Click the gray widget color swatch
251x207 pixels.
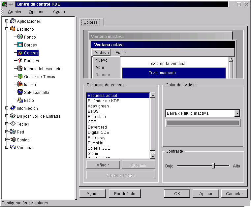(203, 123)
